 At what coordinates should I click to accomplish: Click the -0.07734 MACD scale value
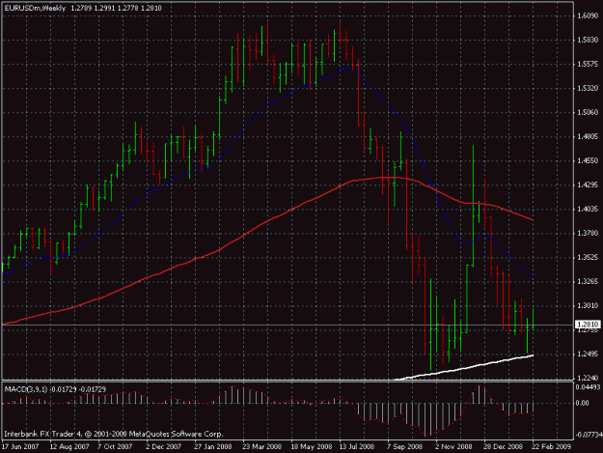(x=589, y=435)
